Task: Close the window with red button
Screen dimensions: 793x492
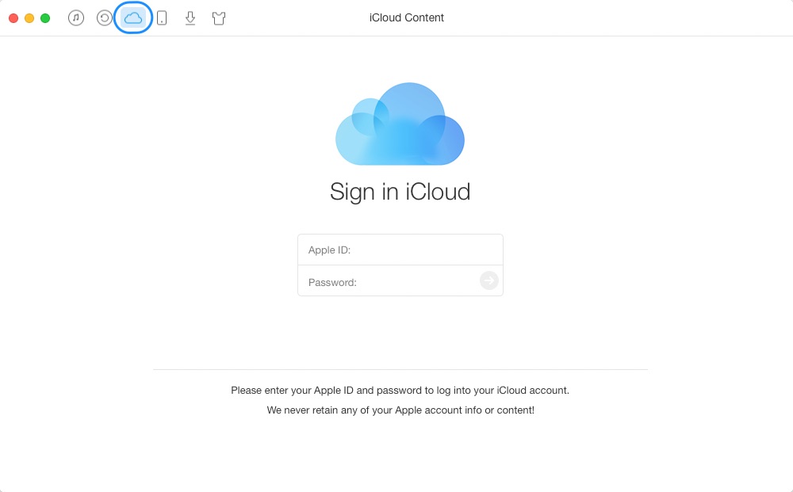Action: [13, 18]
